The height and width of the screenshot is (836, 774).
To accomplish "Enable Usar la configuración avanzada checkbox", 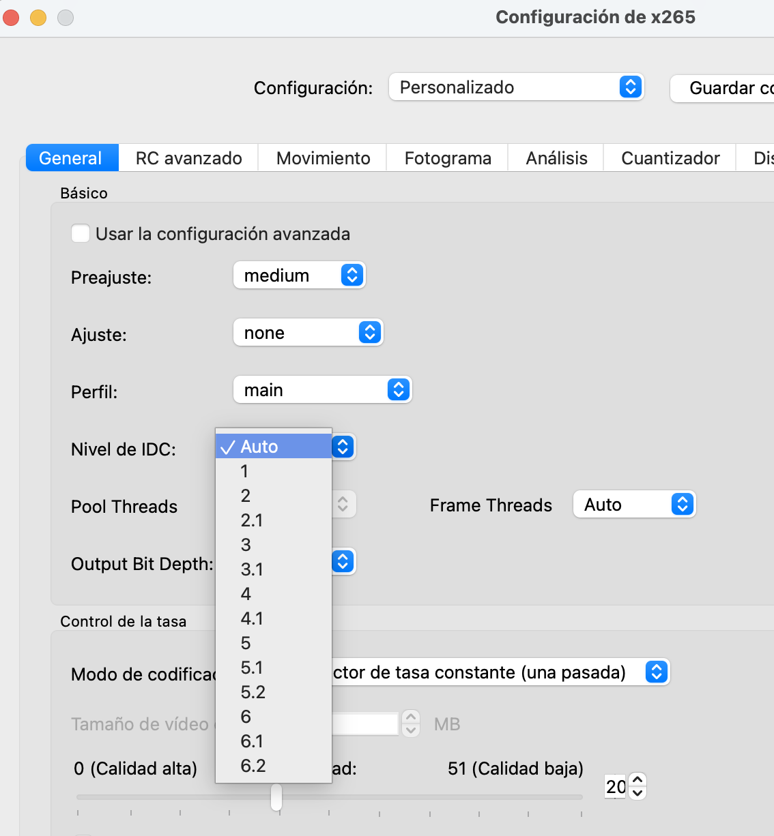I will 81,234.
